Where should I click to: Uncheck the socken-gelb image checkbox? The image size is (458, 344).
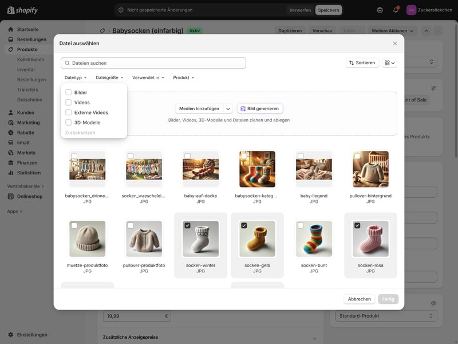pos(244,226)
